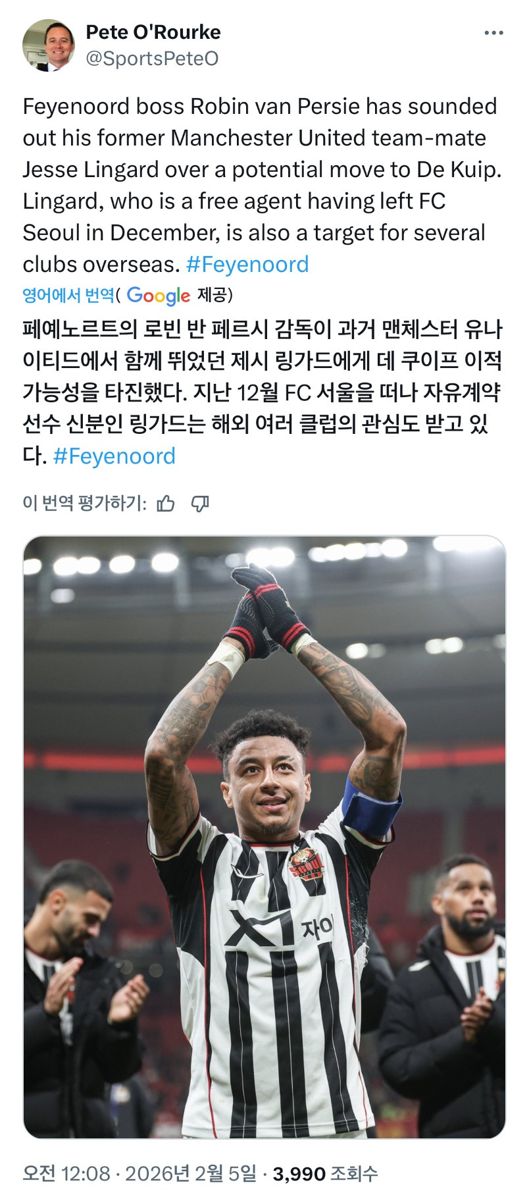Open Pete O'Rourke's profile avatar
Screen dimensions: 529x1197
pyautogui.click(x=49, y=45)
